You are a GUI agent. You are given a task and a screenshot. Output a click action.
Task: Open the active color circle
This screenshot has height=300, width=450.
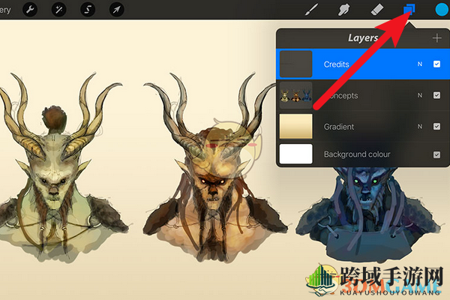[442, 10]
